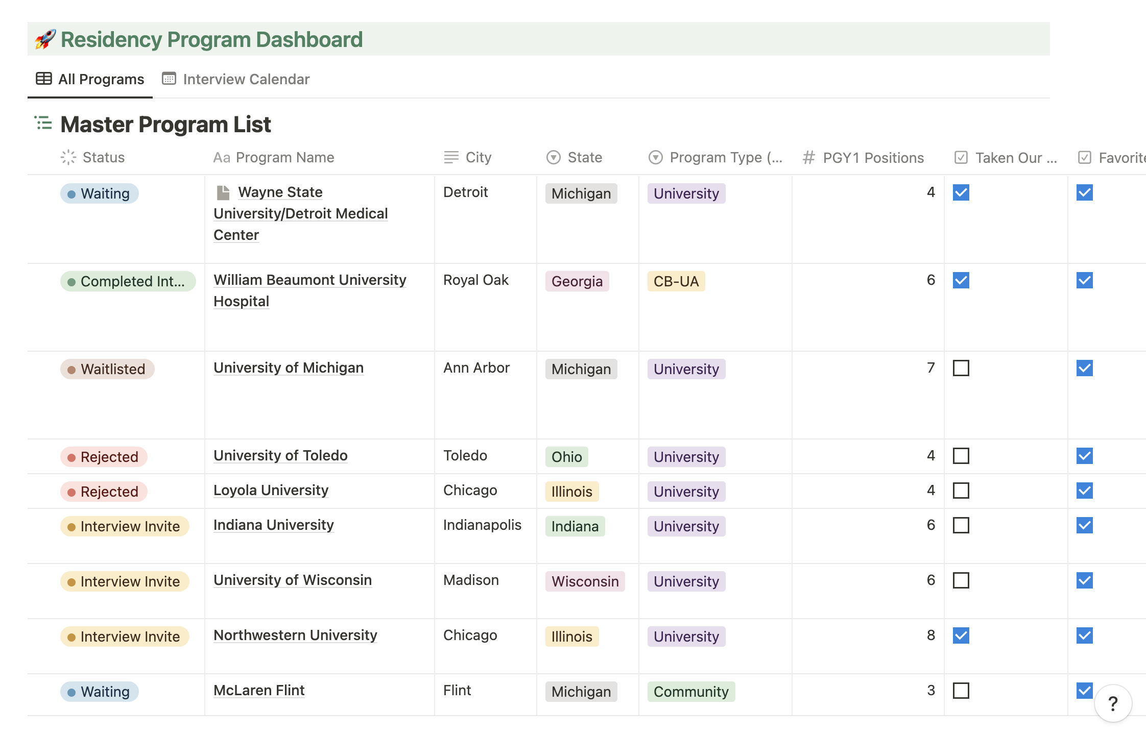Image resolution: width=1146 pixels, height=734 pixels.
Task: Uncheck Taken Our for William Beaumont University Hospital
Action: (x=961, y=280)
